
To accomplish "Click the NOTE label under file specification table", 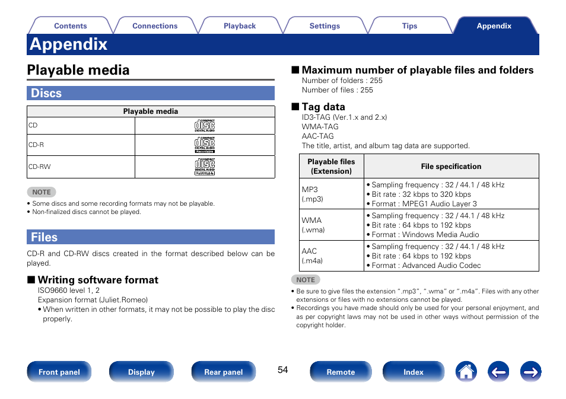I will (306, 280).
